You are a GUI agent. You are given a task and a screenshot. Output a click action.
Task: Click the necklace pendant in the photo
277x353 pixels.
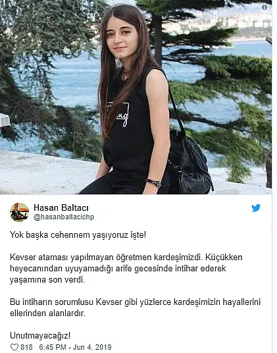tap(124, 77)
